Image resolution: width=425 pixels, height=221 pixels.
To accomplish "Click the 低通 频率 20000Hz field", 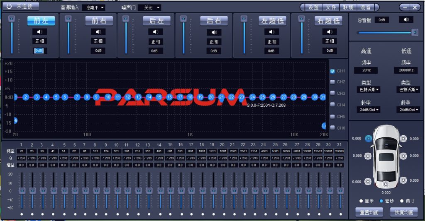I will pyautogui.click(x=406, y=70).
